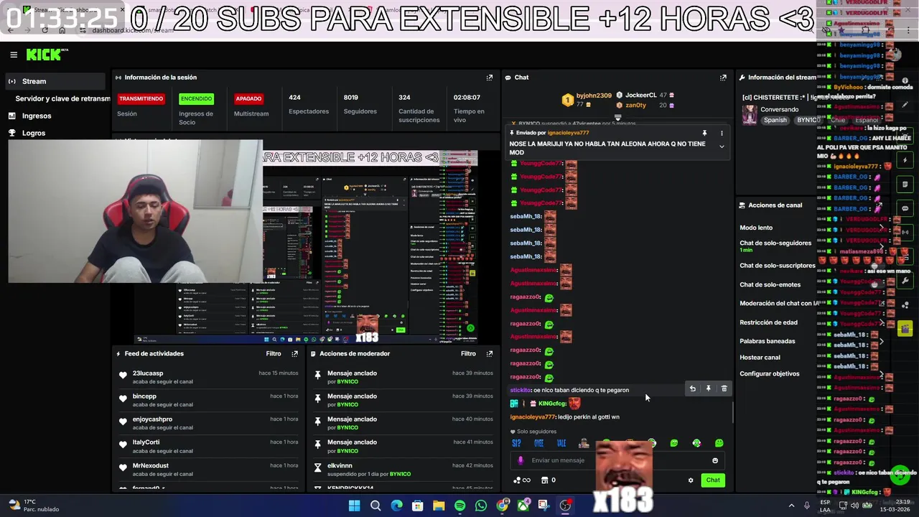Open File Explorer from the taskbar

(439, 506)
